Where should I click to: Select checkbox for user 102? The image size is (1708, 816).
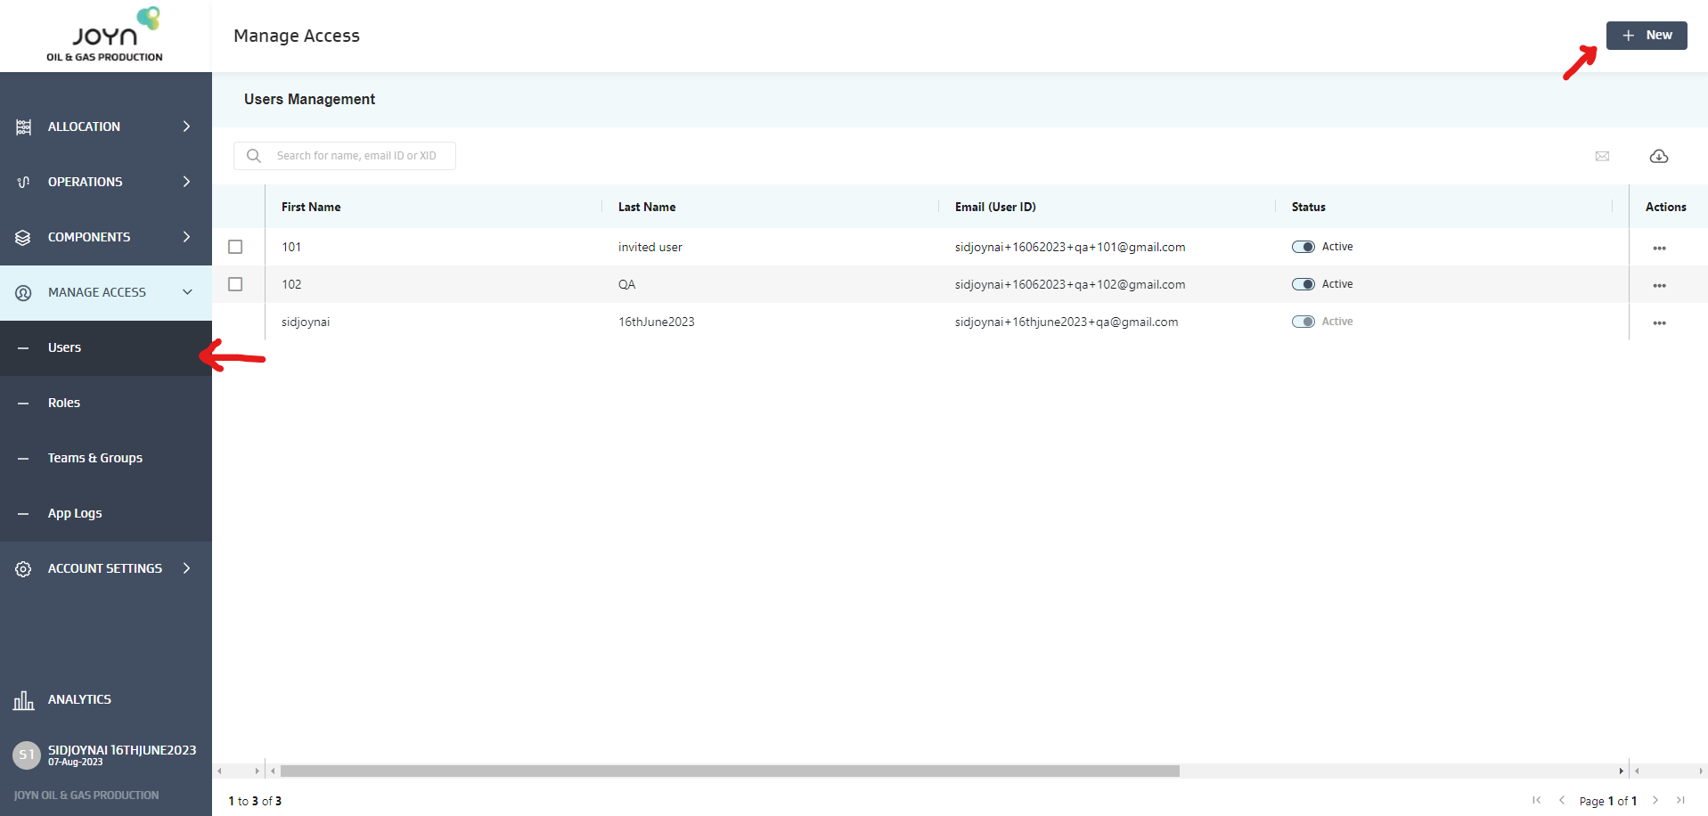click(x=235, y=284)
